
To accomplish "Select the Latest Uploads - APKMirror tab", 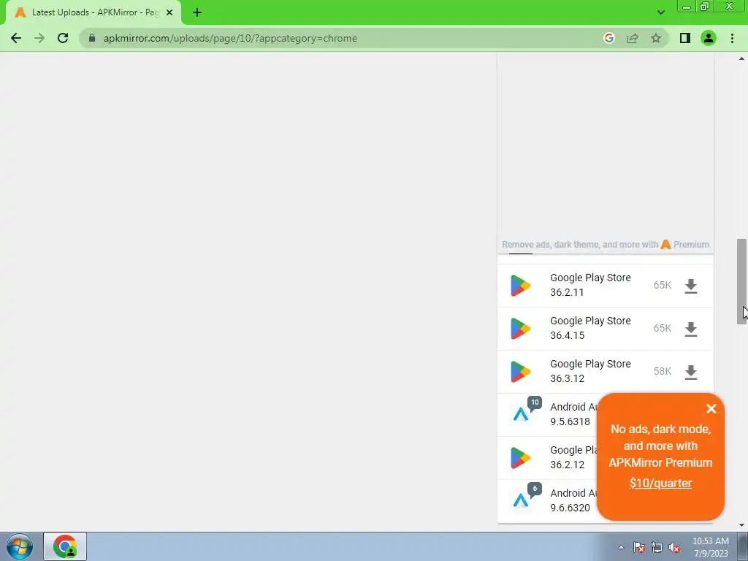I will [93, 12].
